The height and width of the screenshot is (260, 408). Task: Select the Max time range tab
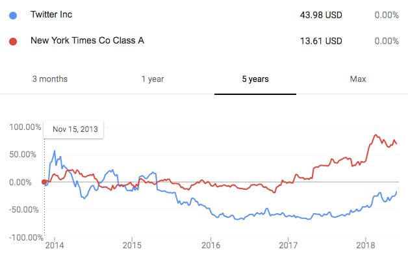tap(358, 79)
